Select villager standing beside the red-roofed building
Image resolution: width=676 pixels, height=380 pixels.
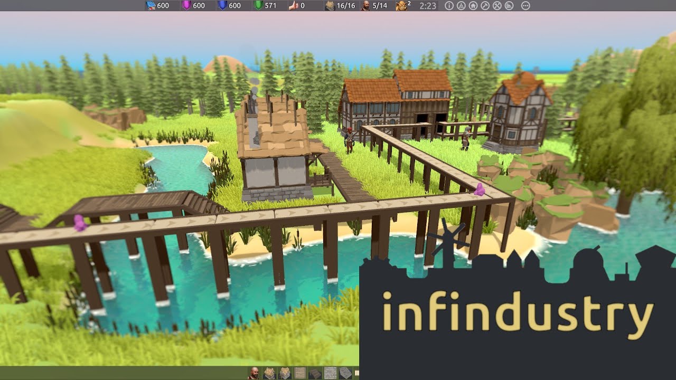coord(349,140)
